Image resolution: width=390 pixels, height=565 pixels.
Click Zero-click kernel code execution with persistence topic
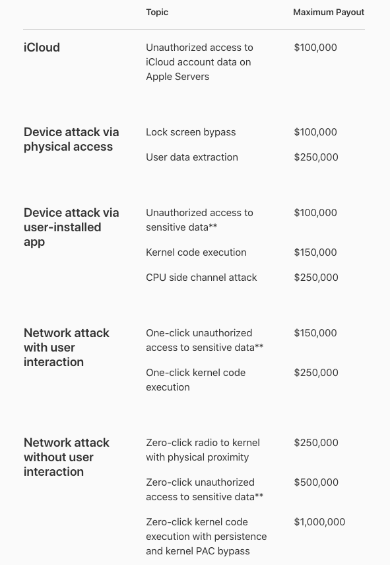click(x=206, y=537)
